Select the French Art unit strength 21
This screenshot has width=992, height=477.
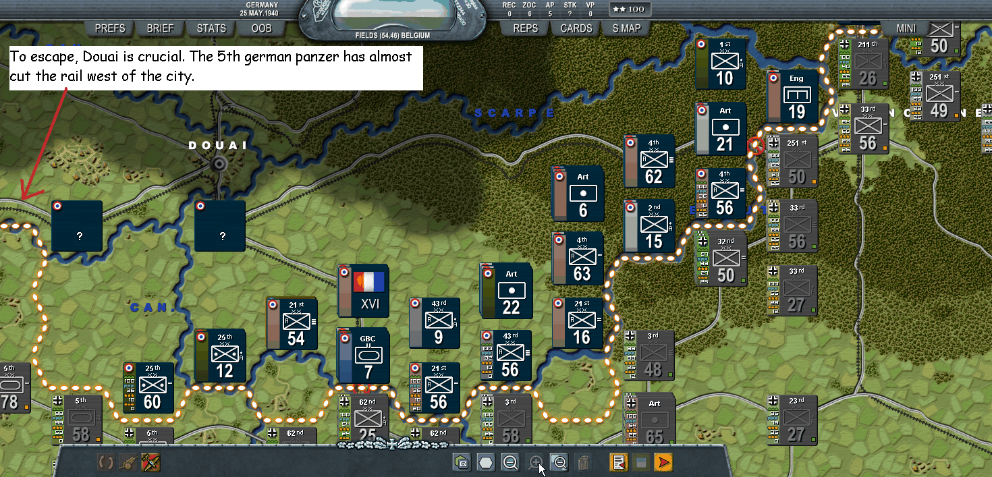(721, 129)
